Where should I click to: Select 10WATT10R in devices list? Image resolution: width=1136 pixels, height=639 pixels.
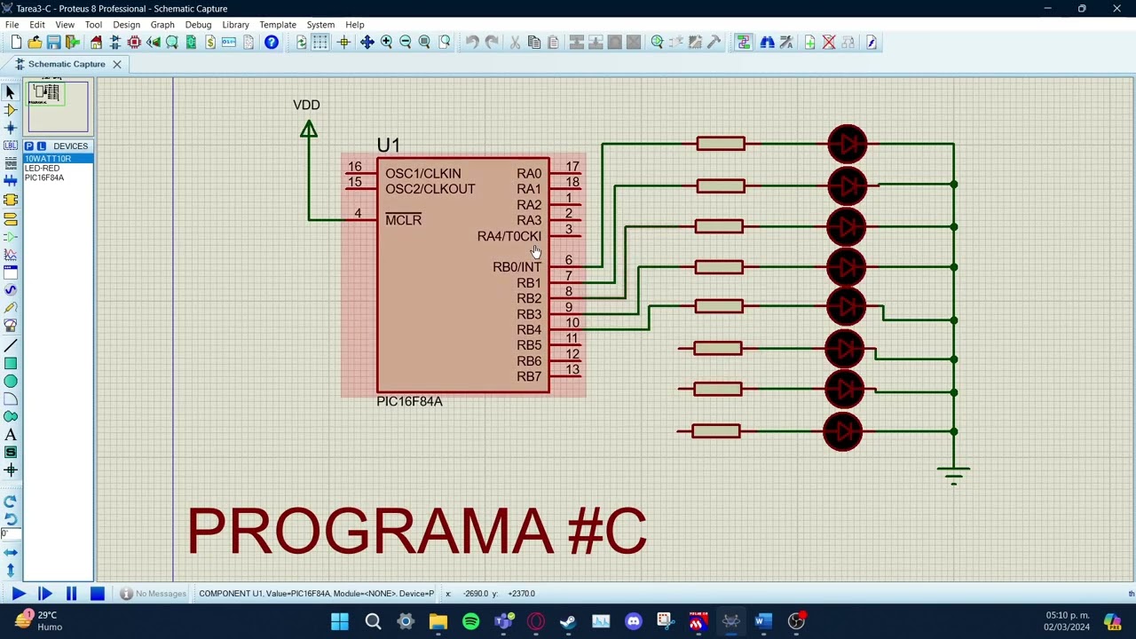point(59,159)
